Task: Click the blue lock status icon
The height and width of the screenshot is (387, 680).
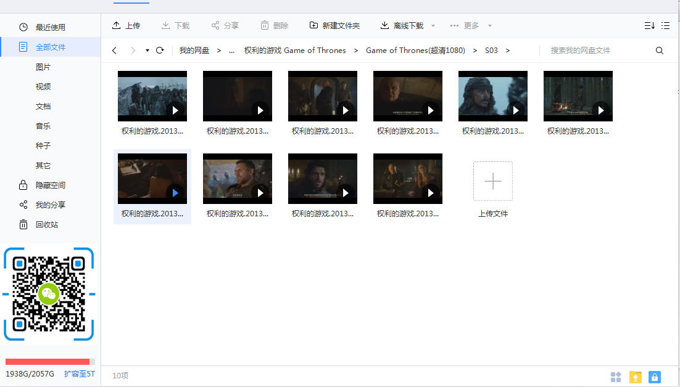Action: coord(655,377)
